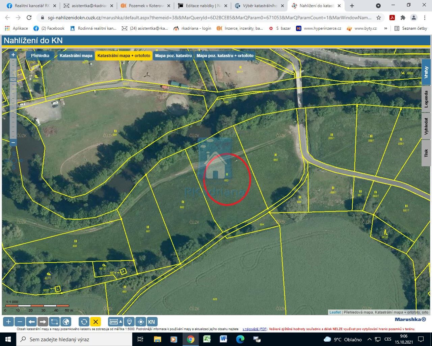Select the Přehledka base map
432x346 pixels.
pyautogui.click(x=40, y=56)
